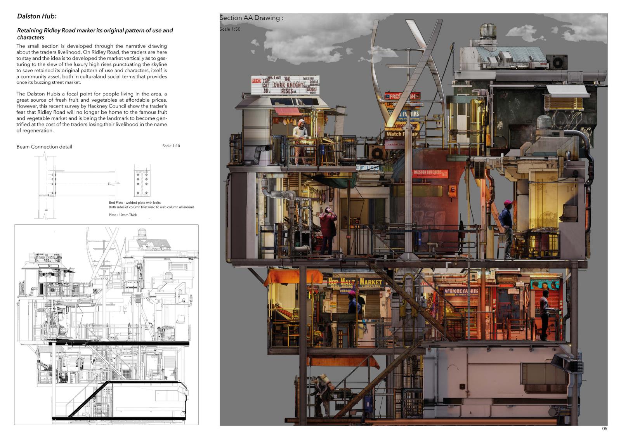Click the 'Scale 1:10' label
This screenshot has width=621, height=439.
pyautogui.click(x=171, y=146)
